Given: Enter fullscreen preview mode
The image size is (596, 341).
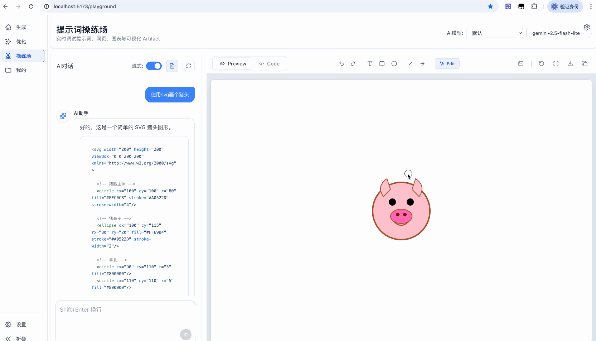Looking at the screenshot, I should click(x=556, y=64).
